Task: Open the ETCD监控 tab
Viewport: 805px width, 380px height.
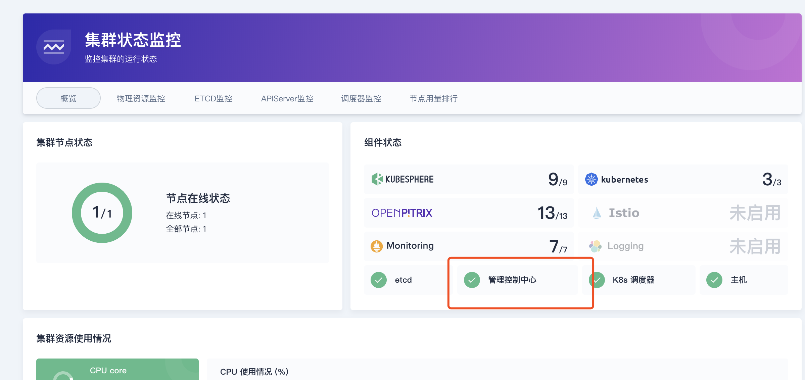Action: (214, 98)
